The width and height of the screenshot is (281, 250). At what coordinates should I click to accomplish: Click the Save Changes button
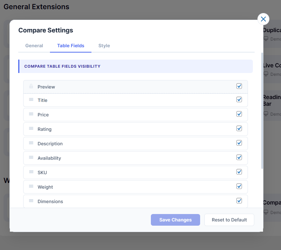tap(175, 220)
